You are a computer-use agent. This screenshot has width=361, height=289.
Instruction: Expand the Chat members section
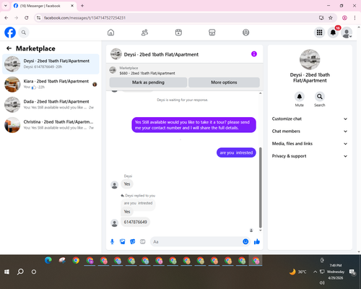310,131
